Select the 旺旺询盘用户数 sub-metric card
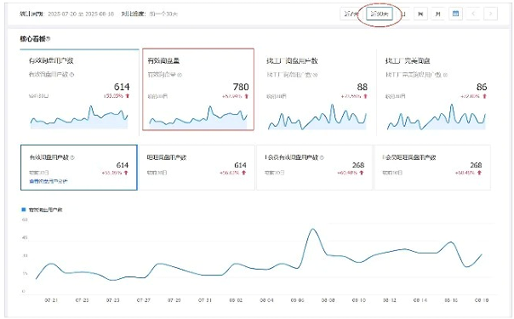Image resolution: width=514 pixels, height=319 pixels. pyautogui.click(x=197, y=168)
